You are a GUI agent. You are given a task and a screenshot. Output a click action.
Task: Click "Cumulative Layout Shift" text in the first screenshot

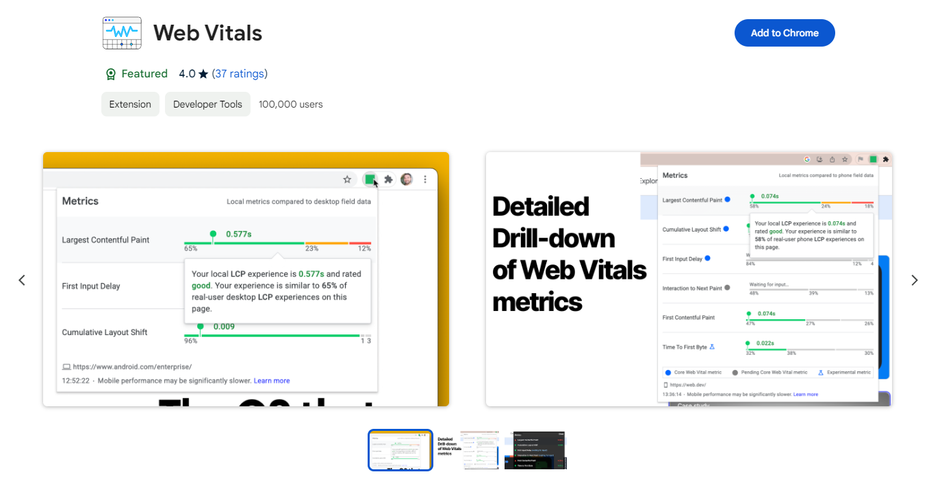pos(105,332)
